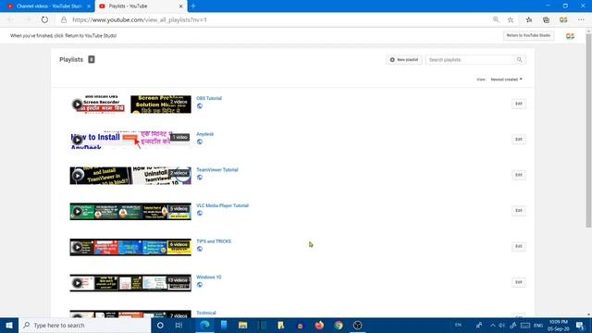Click the address bar URL
The height and width of the screenshot is (333, 592).
click(140, 19)
